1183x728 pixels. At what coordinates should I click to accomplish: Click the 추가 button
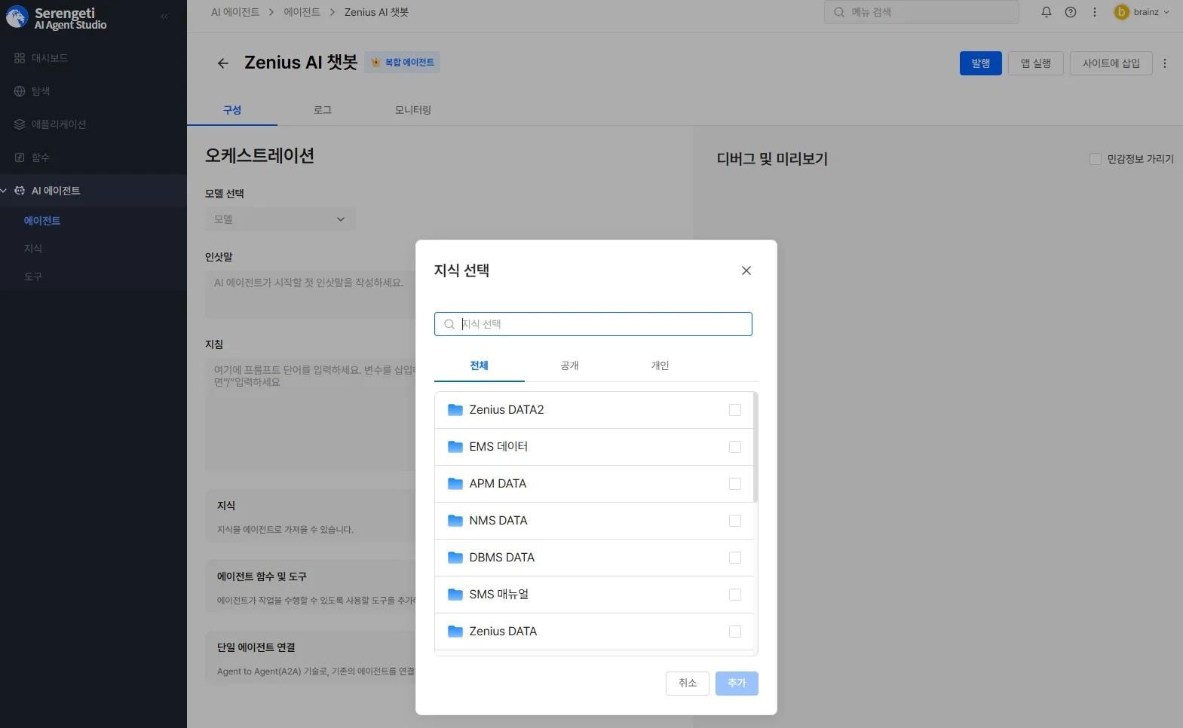coord(737,684)
